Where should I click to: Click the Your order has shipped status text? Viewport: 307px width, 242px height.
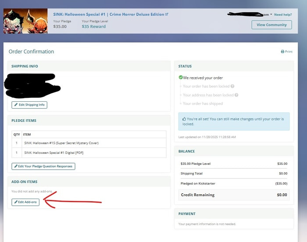pos(203,103)
